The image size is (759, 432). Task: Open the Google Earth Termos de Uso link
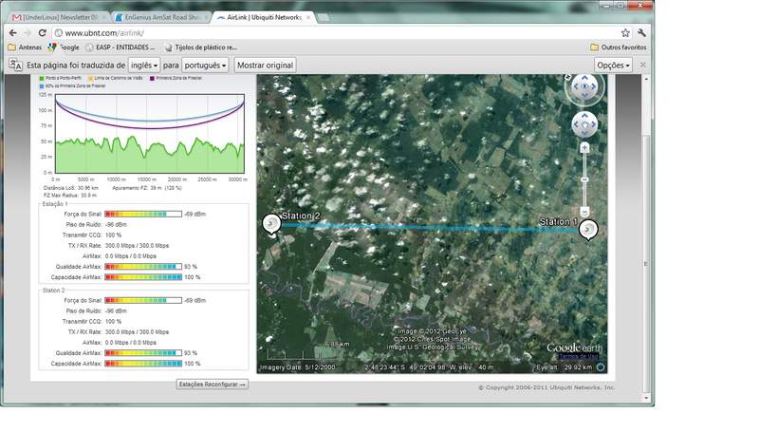[x=578, y=356]
